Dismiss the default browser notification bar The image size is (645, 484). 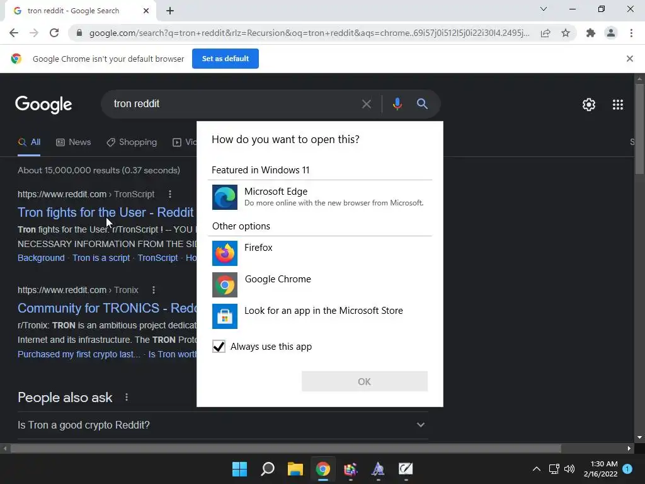coord(629,59)
